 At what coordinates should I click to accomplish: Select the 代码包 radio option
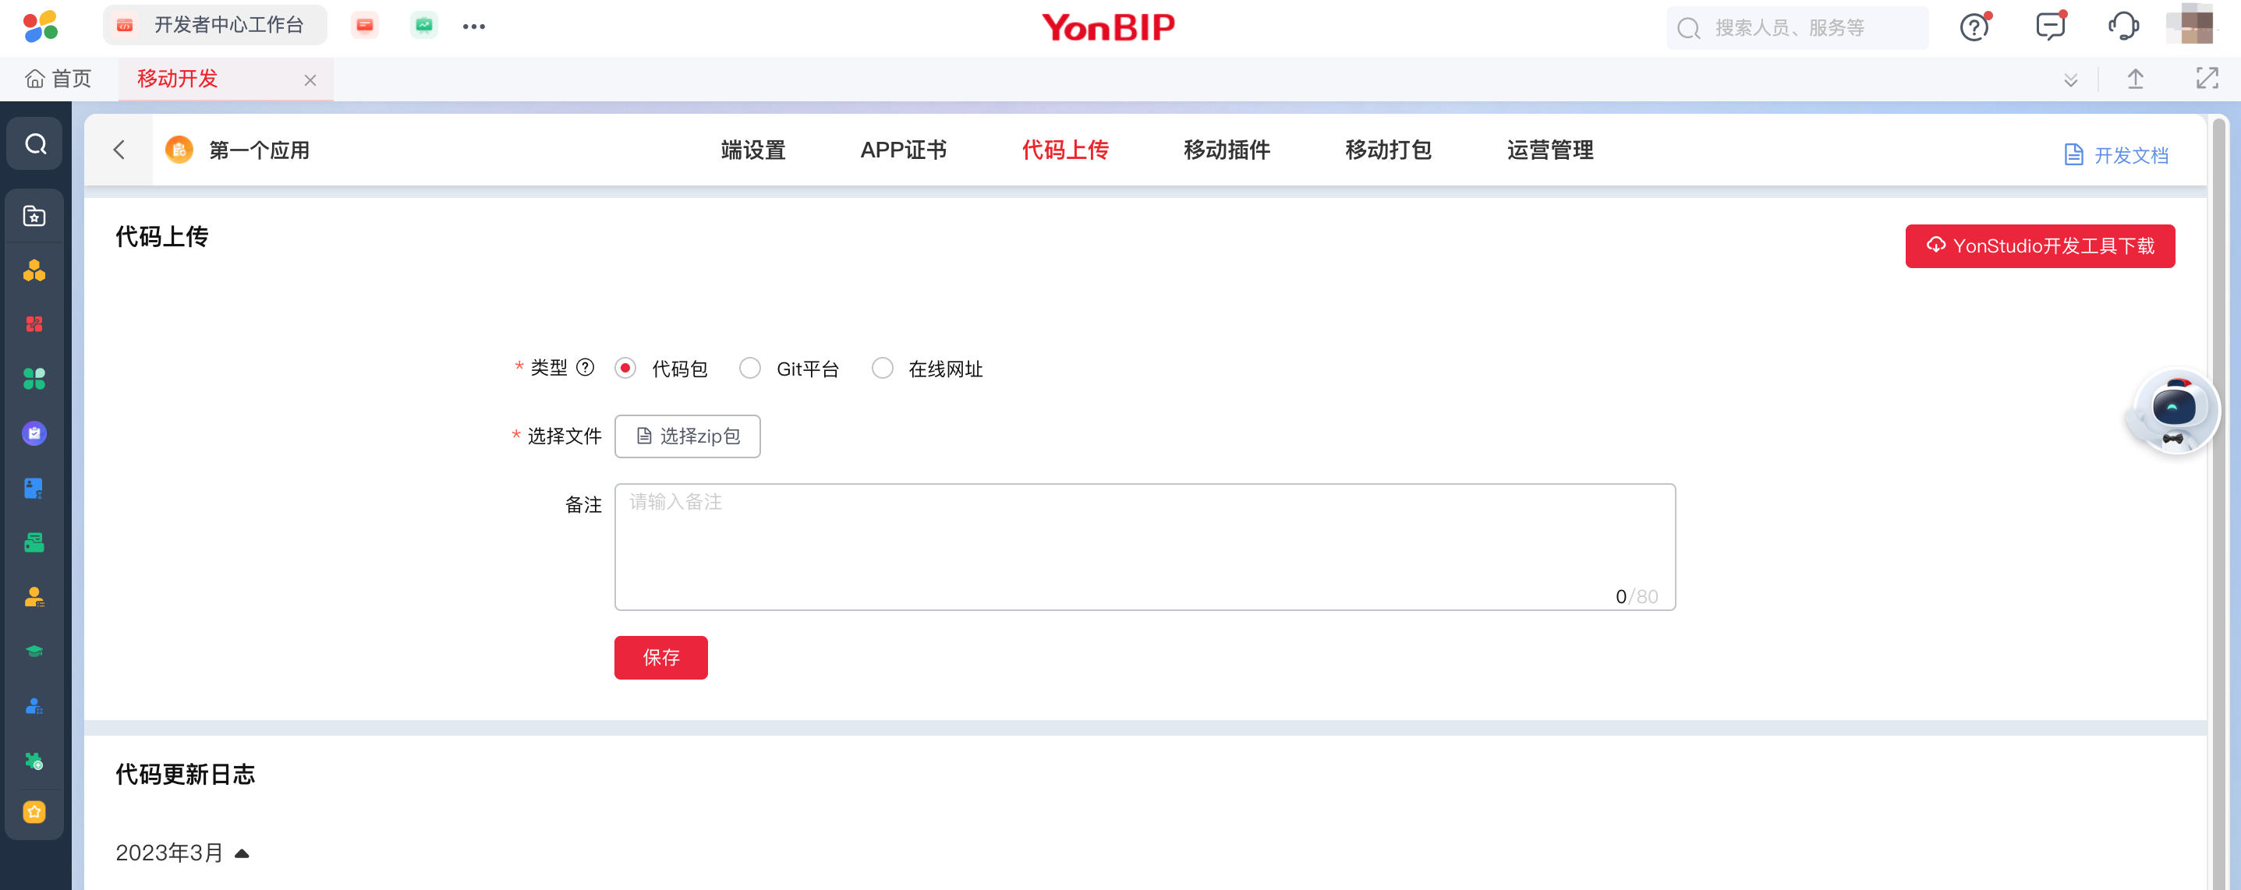click(625, 369)
